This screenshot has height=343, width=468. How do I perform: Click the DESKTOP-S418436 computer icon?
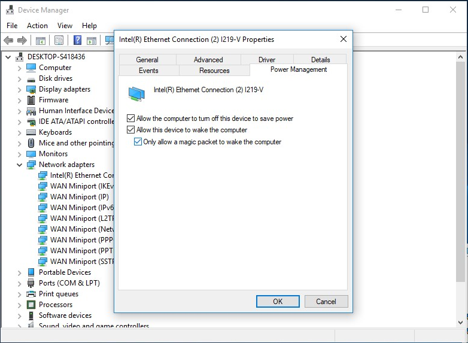click(x=19, y=57)
